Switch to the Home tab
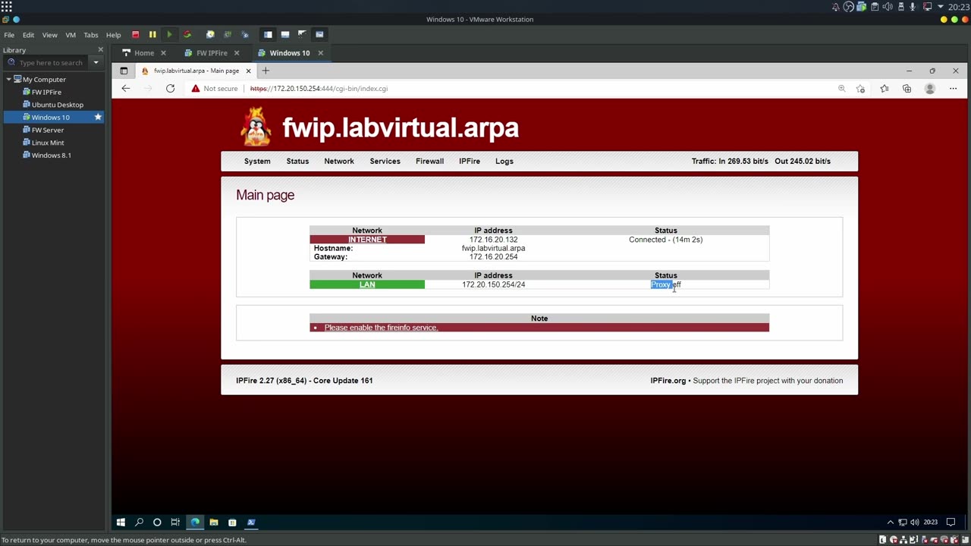 [144, 53]
